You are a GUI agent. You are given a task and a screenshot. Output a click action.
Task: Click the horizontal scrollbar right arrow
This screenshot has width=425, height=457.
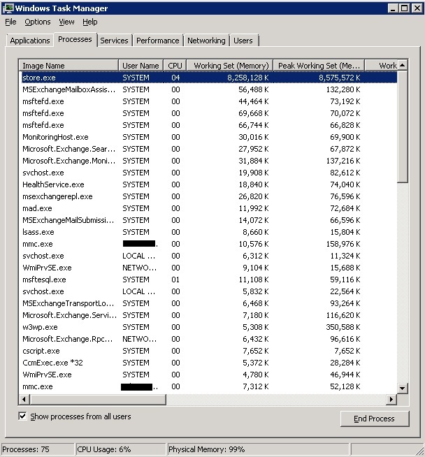pyautogui.click(x=391, y=399)
